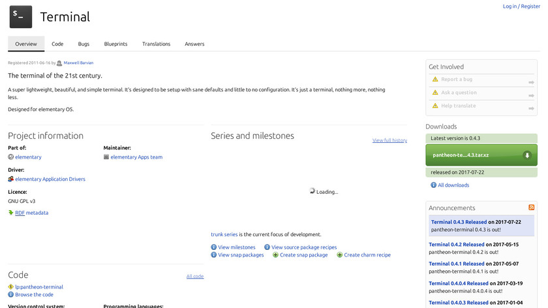
Task: Click View snap packages link
Action: tap(241, 255)
